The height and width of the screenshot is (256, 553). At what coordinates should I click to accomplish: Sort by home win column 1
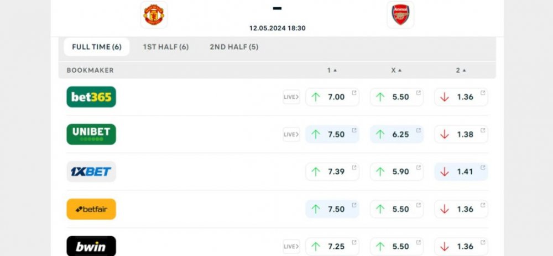click(x=332, y=70)
